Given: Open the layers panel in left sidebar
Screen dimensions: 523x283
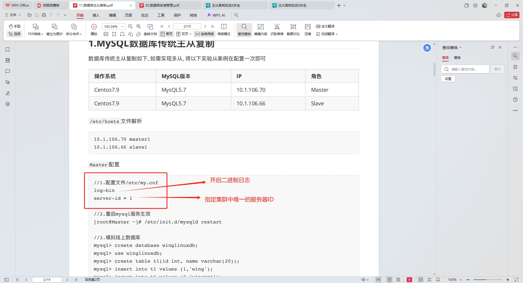Looking at the screenshot, I should click(8, 104).
